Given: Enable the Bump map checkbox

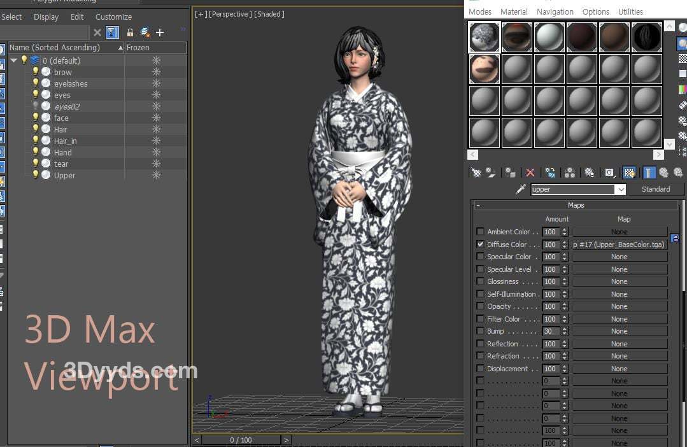Looking at the screenshot, I should (x=480, y=331).
